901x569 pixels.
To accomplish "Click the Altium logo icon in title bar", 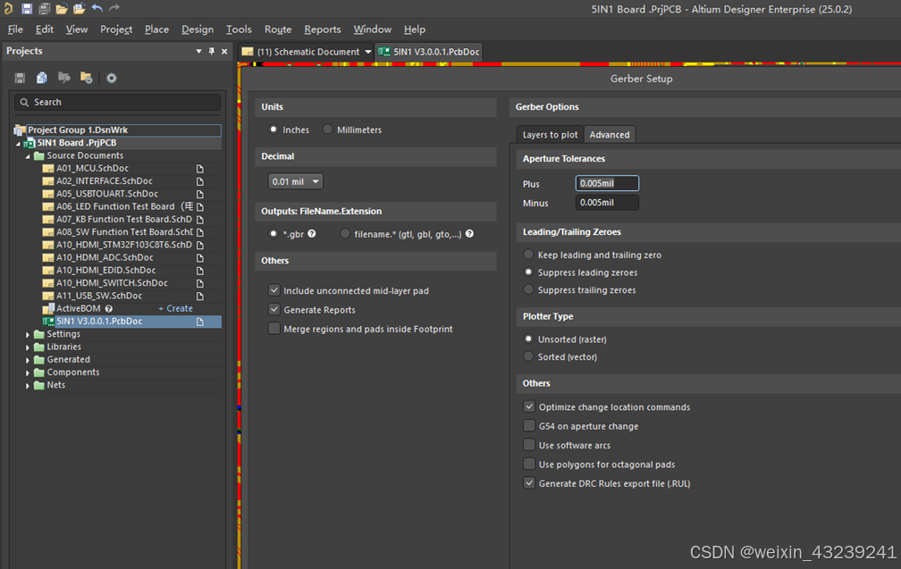I will (8, 8).
